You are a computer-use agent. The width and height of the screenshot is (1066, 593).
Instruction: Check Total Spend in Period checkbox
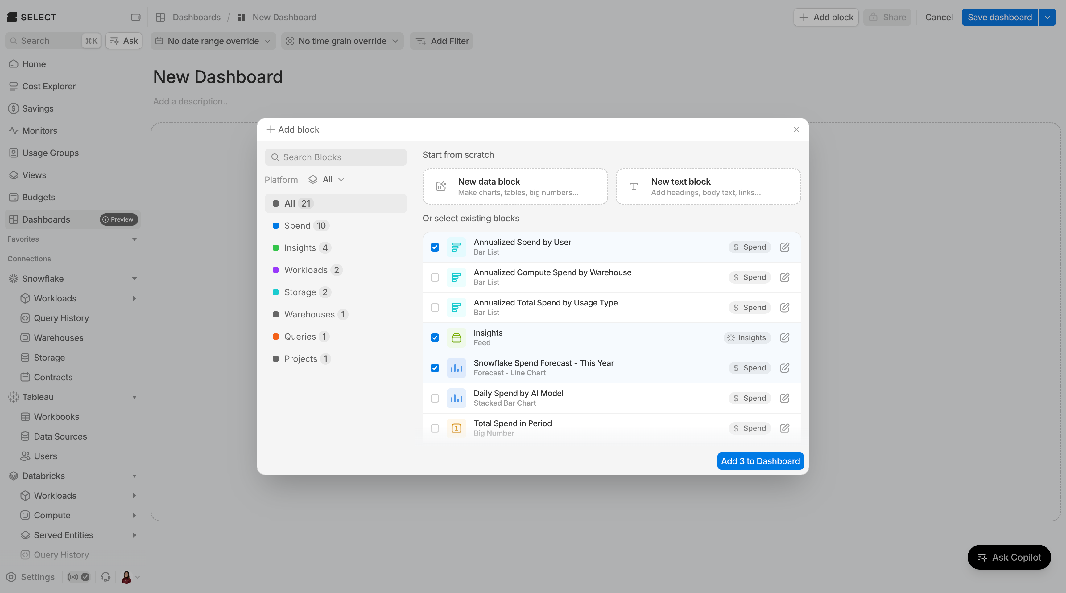click(435, 428)
